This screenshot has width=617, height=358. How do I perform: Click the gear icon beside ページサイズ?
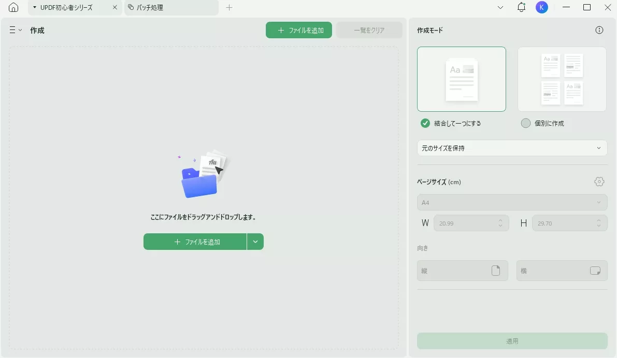pyautogui.click(x=599, y=182)
